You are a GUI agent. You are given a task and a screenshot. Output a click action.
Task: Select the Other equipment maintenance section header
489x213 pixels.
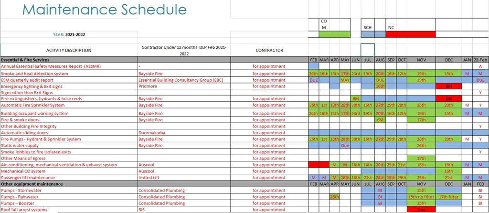[69, 184]
